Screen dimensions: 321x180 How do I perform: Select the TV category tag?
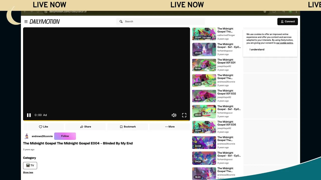pyautogui.click(x=30, y=165)
